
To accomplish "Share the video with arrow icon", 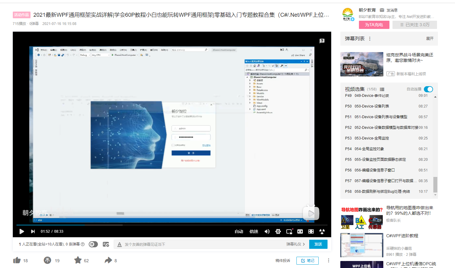I will click(x=108, y=260).
